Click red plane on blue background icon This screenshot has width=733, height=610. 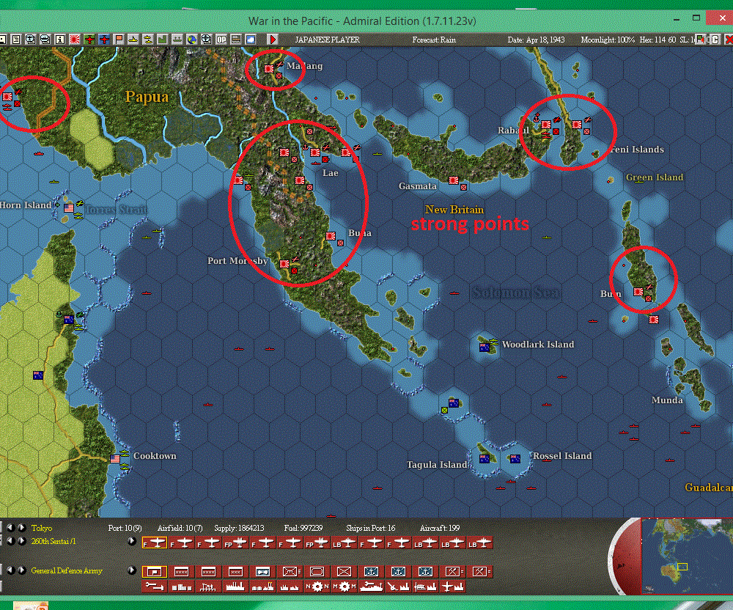104,40
